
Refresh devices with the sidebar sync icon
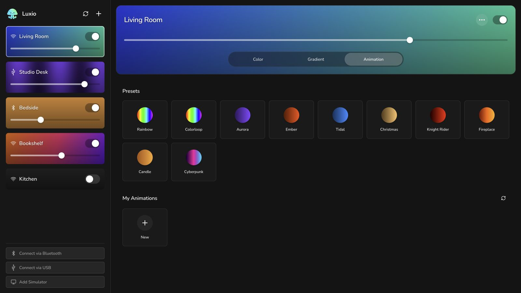coord(86,14)
